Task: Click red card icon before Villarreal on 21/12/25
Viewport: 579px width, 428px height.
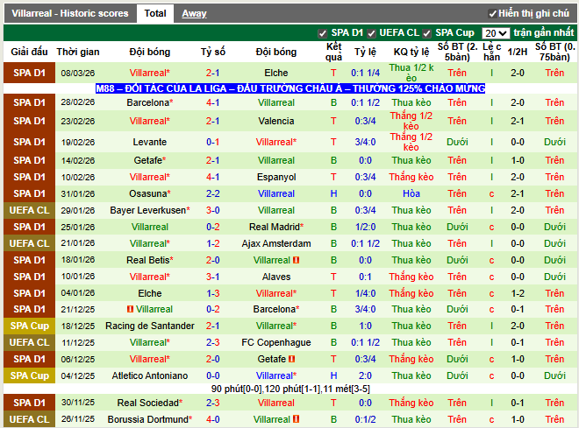Action: (x=130, y=309)
